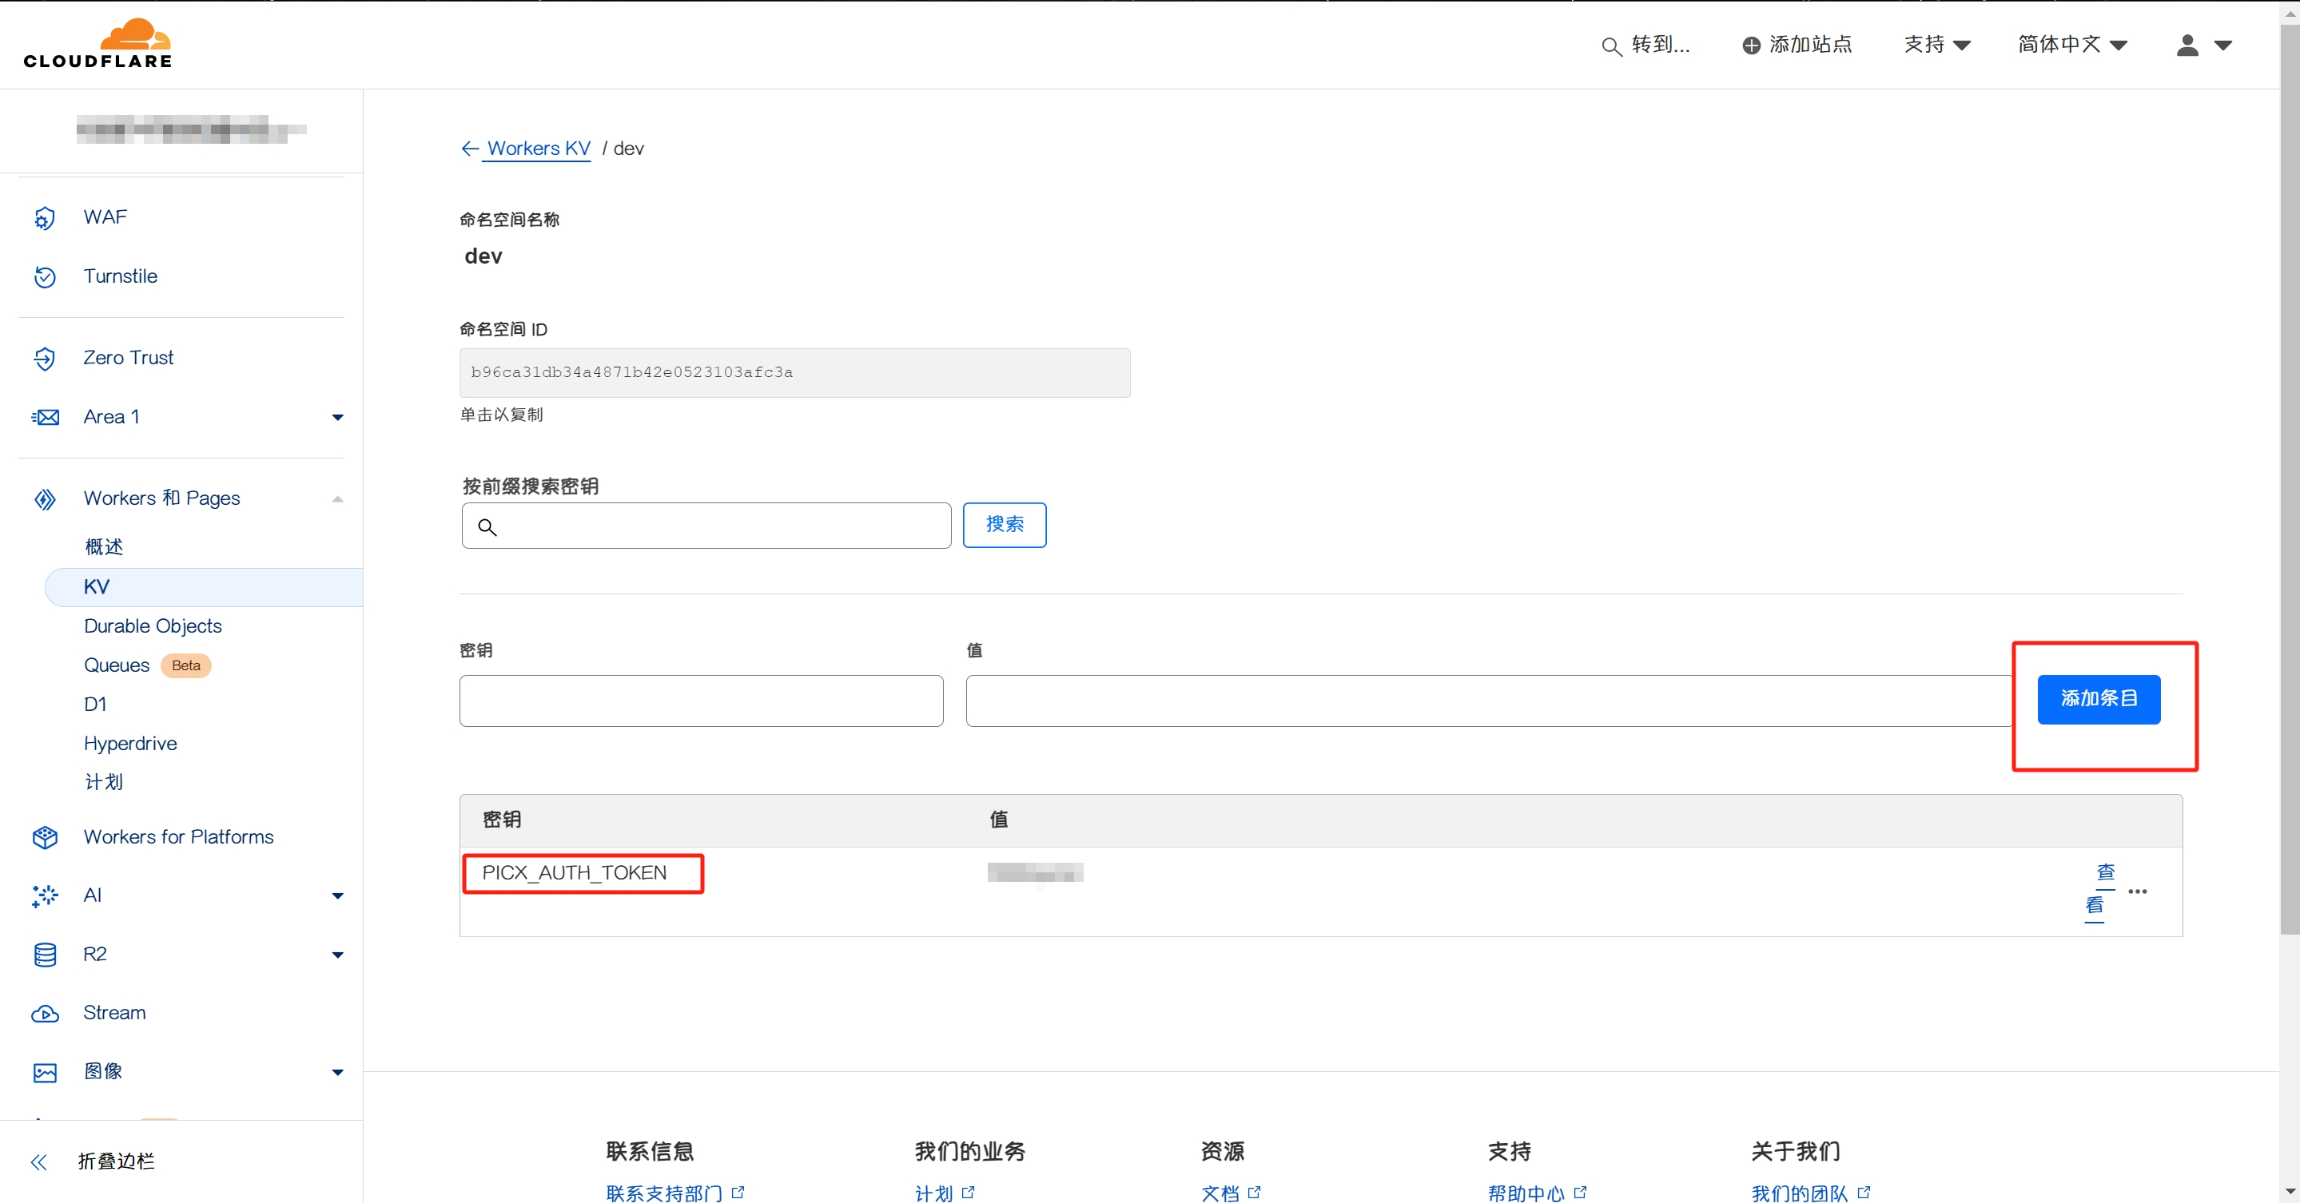Click the plus icon next to 添加站点
2300x1203 pixels.
point(1752,46)
